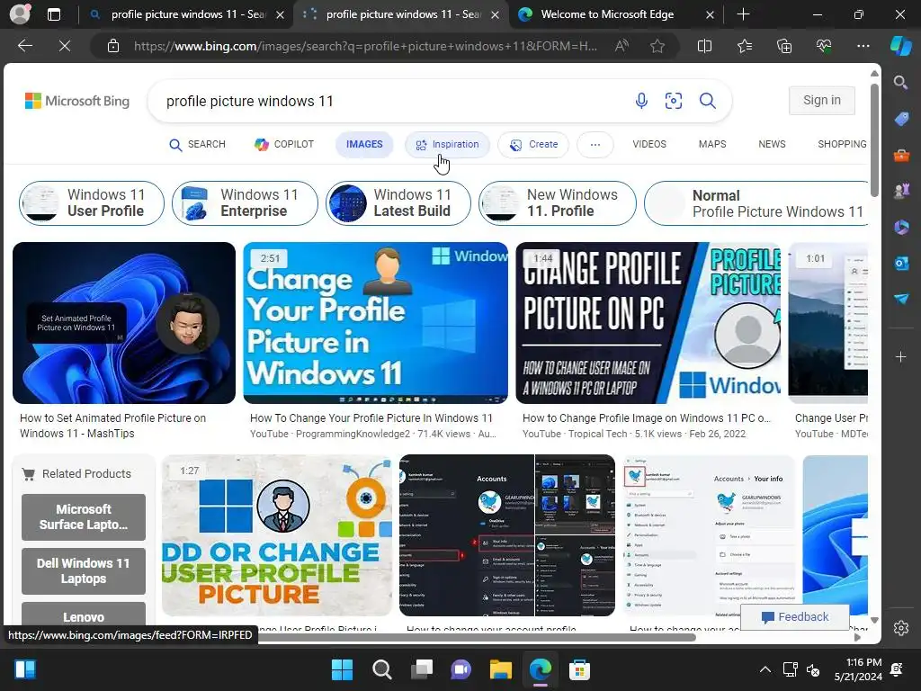Open Add or Change User Profile Picture video
This screenshot has height=691, width=921.
pyautogui.click(x=277, y=535)
